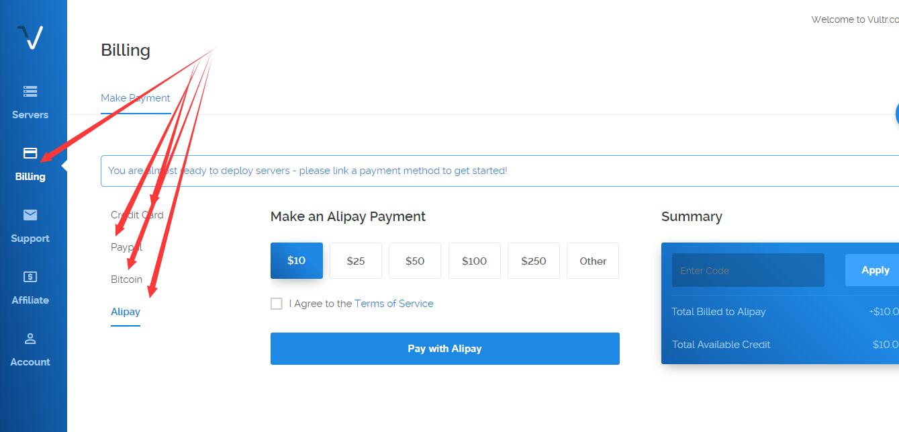899x432 pixels.
Task: Select the Billing credit card icon
Action: tap(30, 153)
